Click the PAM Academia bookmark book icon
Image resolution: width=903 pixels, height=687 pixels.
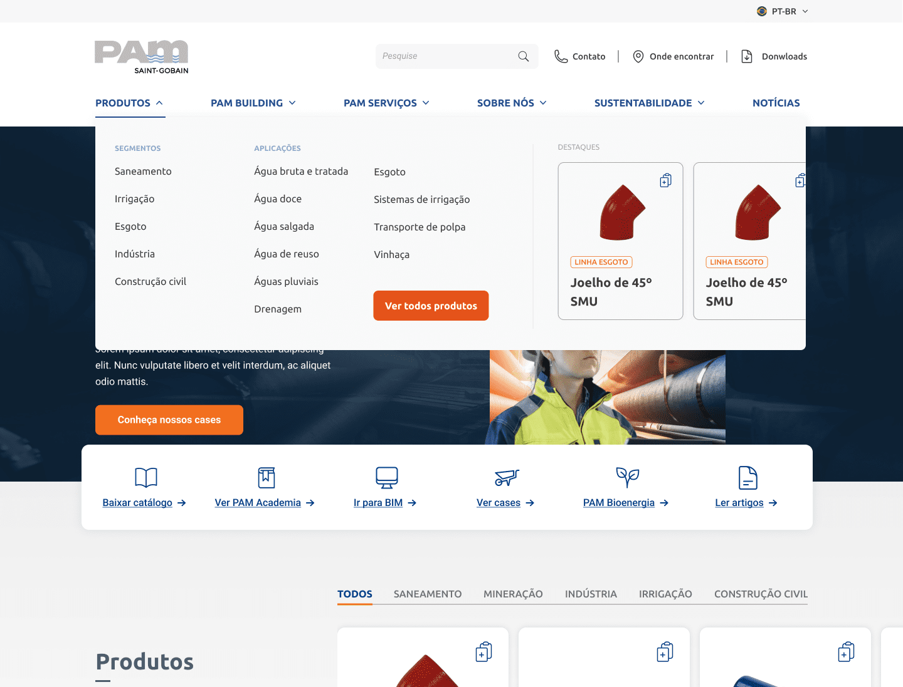pos(267,477)
